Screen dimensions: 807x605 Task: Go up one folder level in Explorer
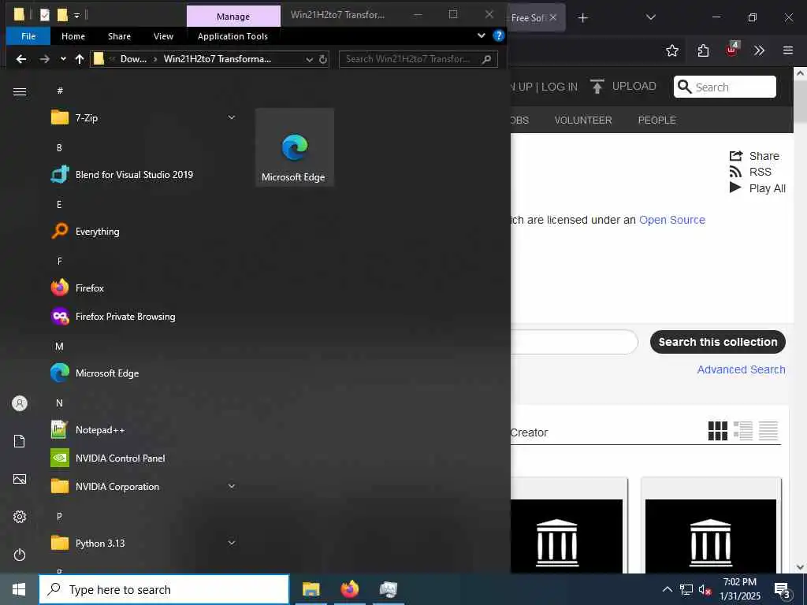[80, 59]
